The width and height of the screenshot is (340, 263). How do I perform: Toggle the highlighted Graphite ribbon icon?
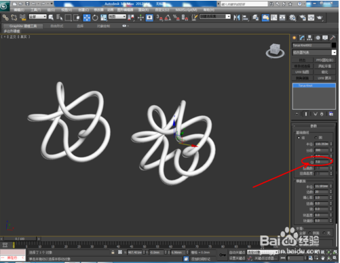[265, 18]
